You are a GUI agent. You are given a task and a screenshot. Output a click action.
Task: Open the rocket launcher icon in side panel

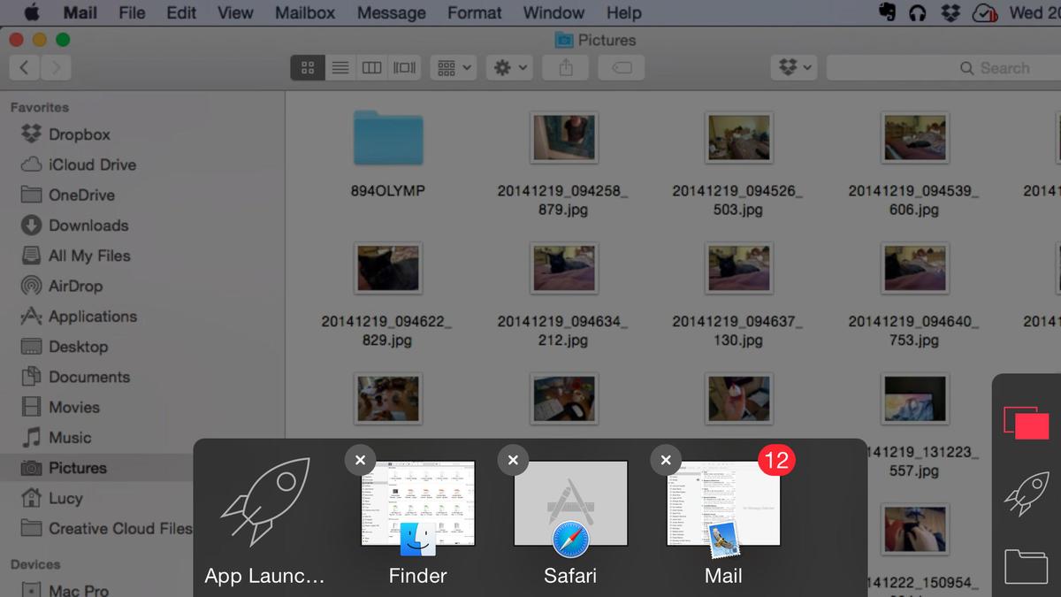(x=1027, y=494)
